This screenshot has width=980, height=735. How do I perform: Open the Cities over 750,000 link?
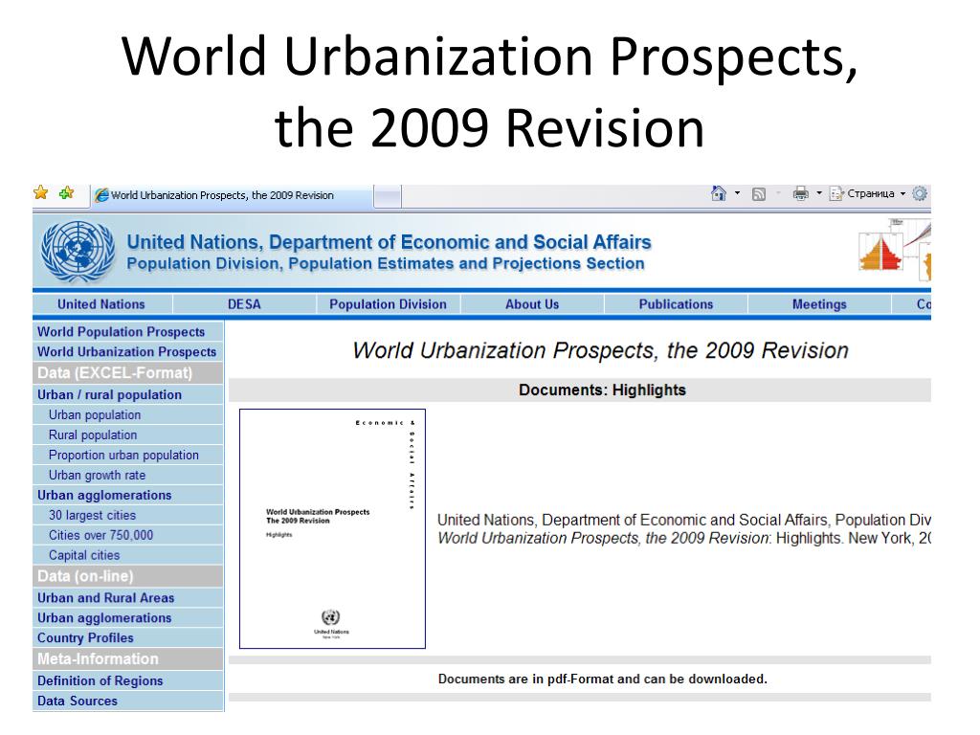click(101, 535)
